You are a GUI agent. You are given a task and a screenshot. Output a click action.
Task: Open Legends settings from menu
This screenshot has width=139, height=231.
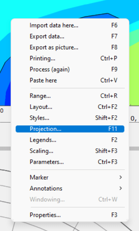(70, 140)
